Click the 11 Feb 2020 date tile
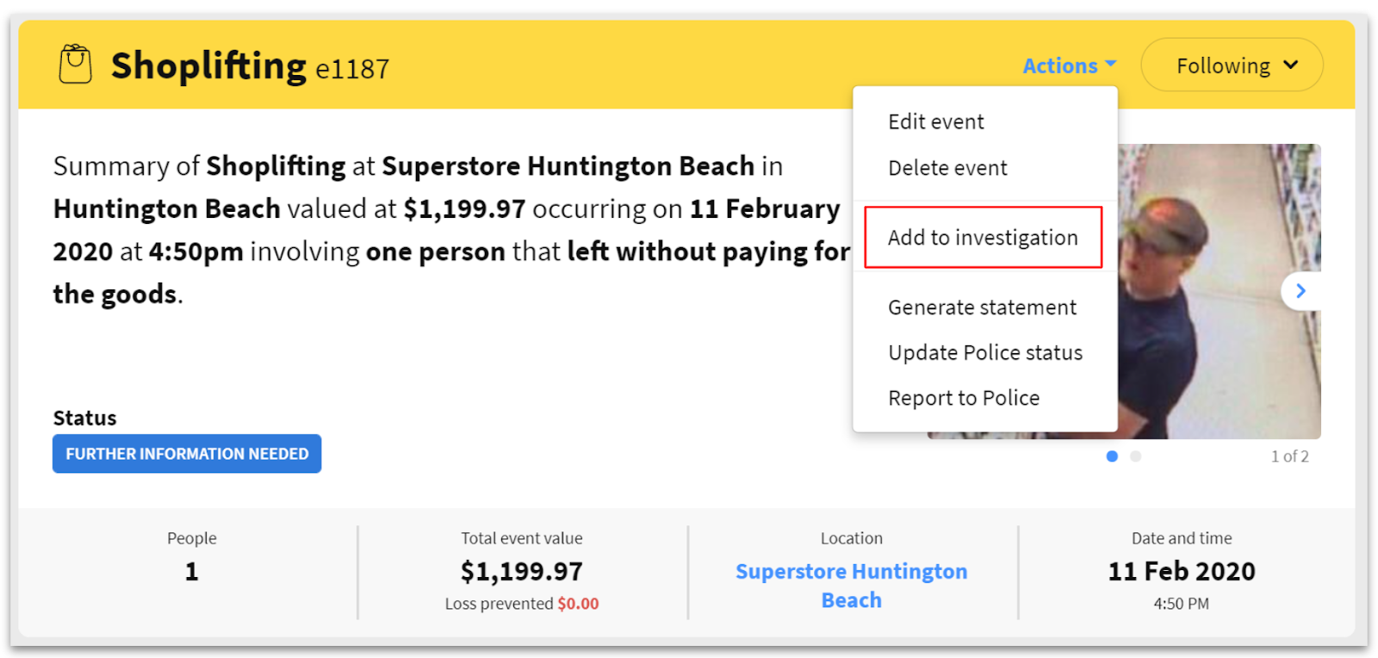 tap(1181, 572)
